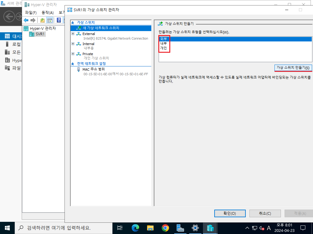Select 새 가상 네트워크 스위치 item
This screenshot has height=234, width=313.
111,28
